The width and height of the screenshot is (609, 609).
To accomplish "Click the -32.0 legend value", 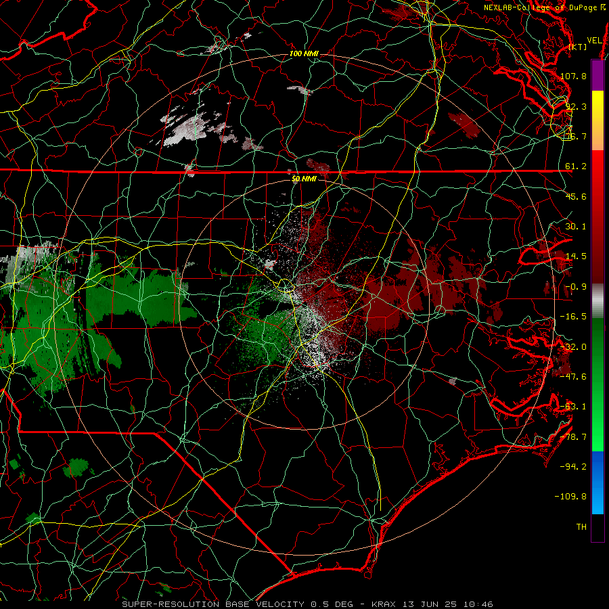I will [573, 347].
